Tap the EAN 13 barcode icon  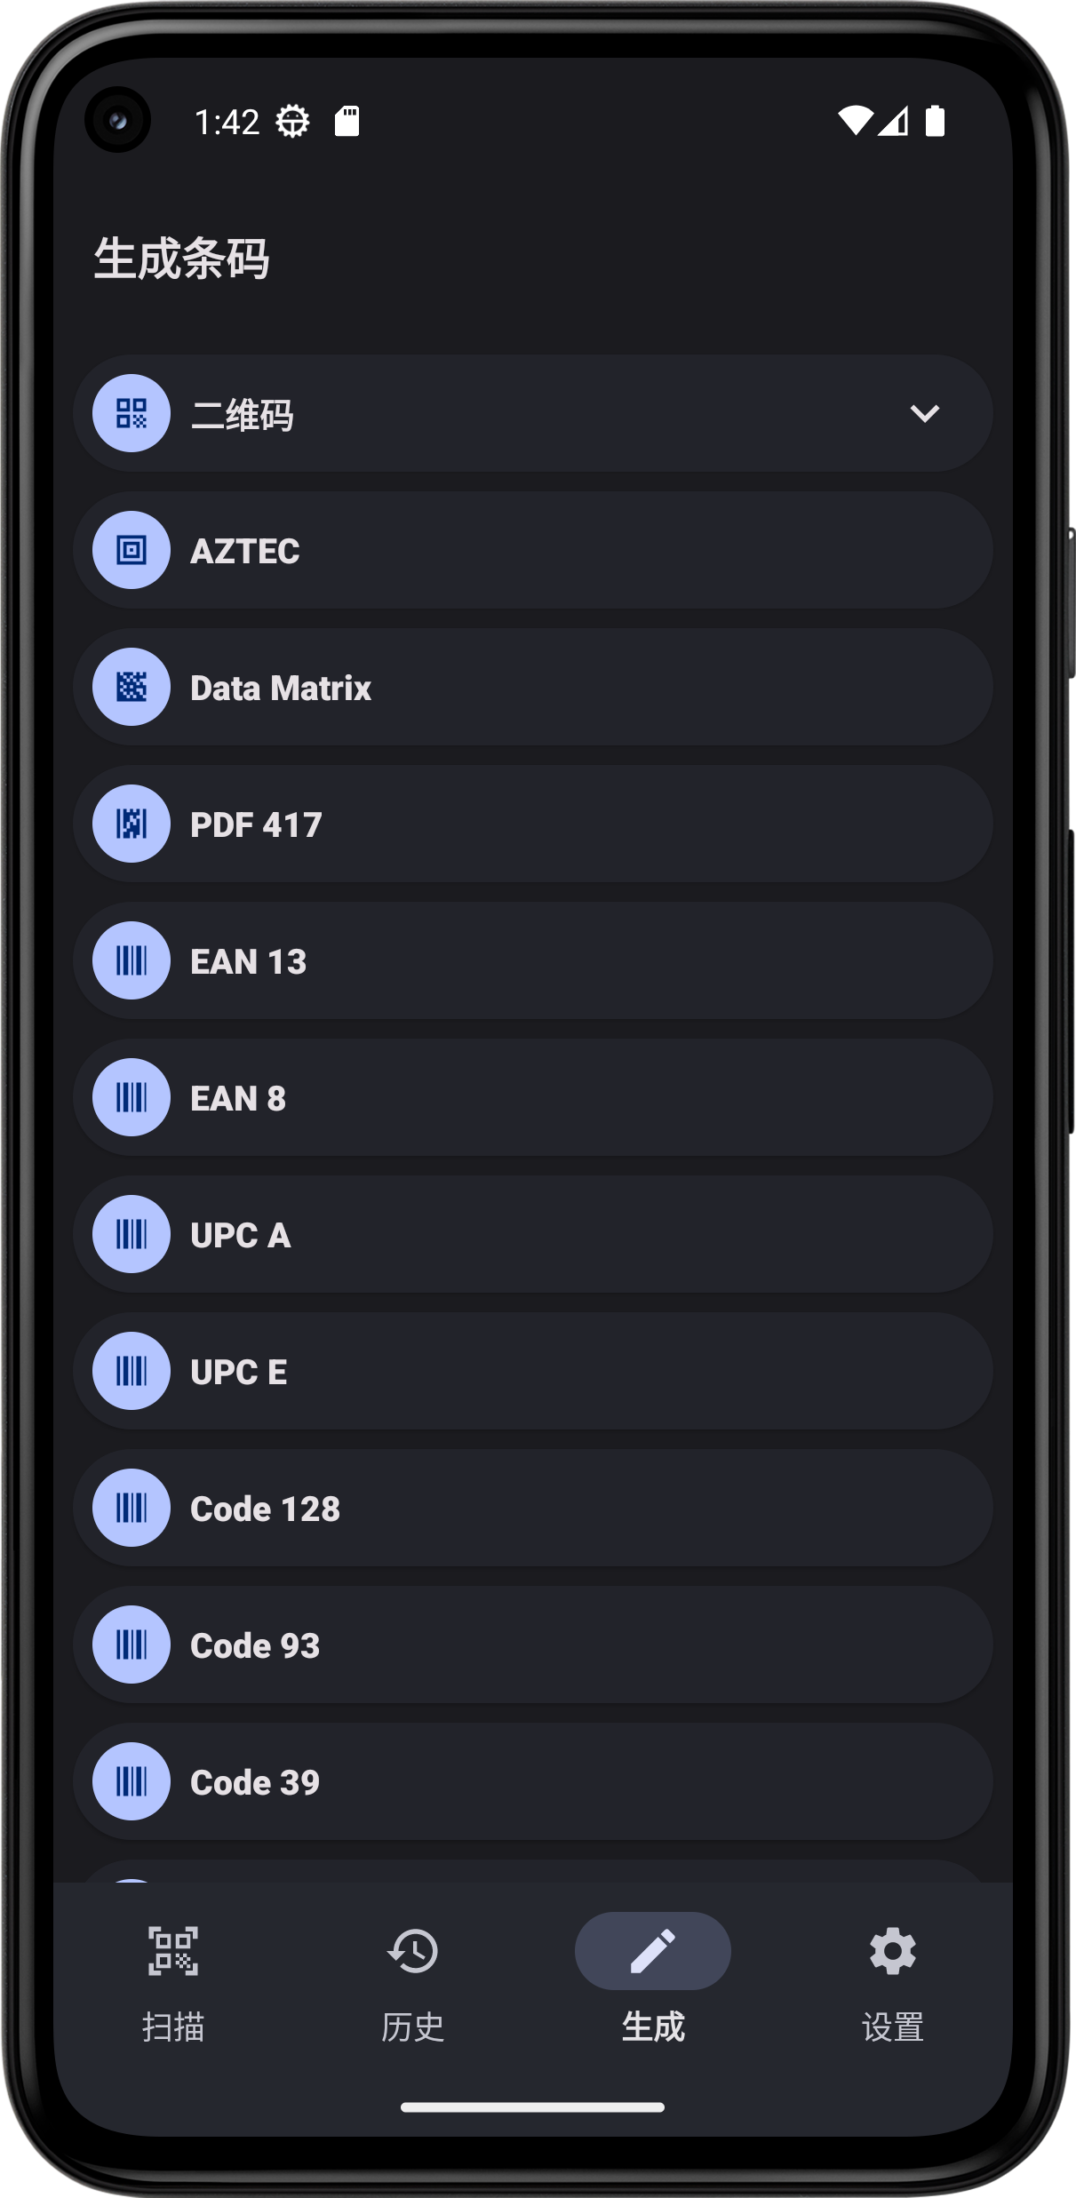point(132,960)
